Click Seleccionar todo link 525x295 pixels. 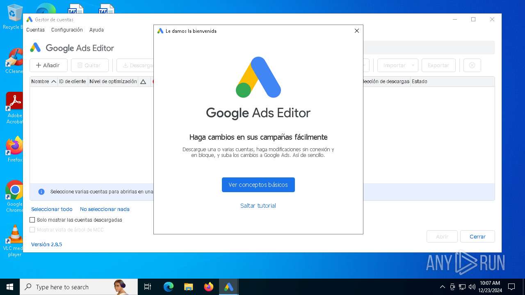[52, 209]
